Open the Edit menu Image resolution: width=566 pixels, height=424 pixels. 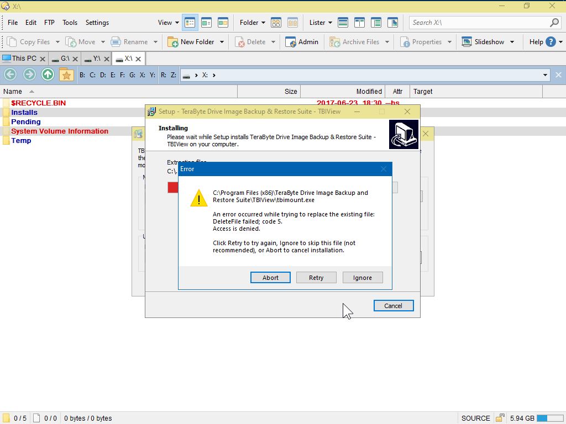[31, 22]
